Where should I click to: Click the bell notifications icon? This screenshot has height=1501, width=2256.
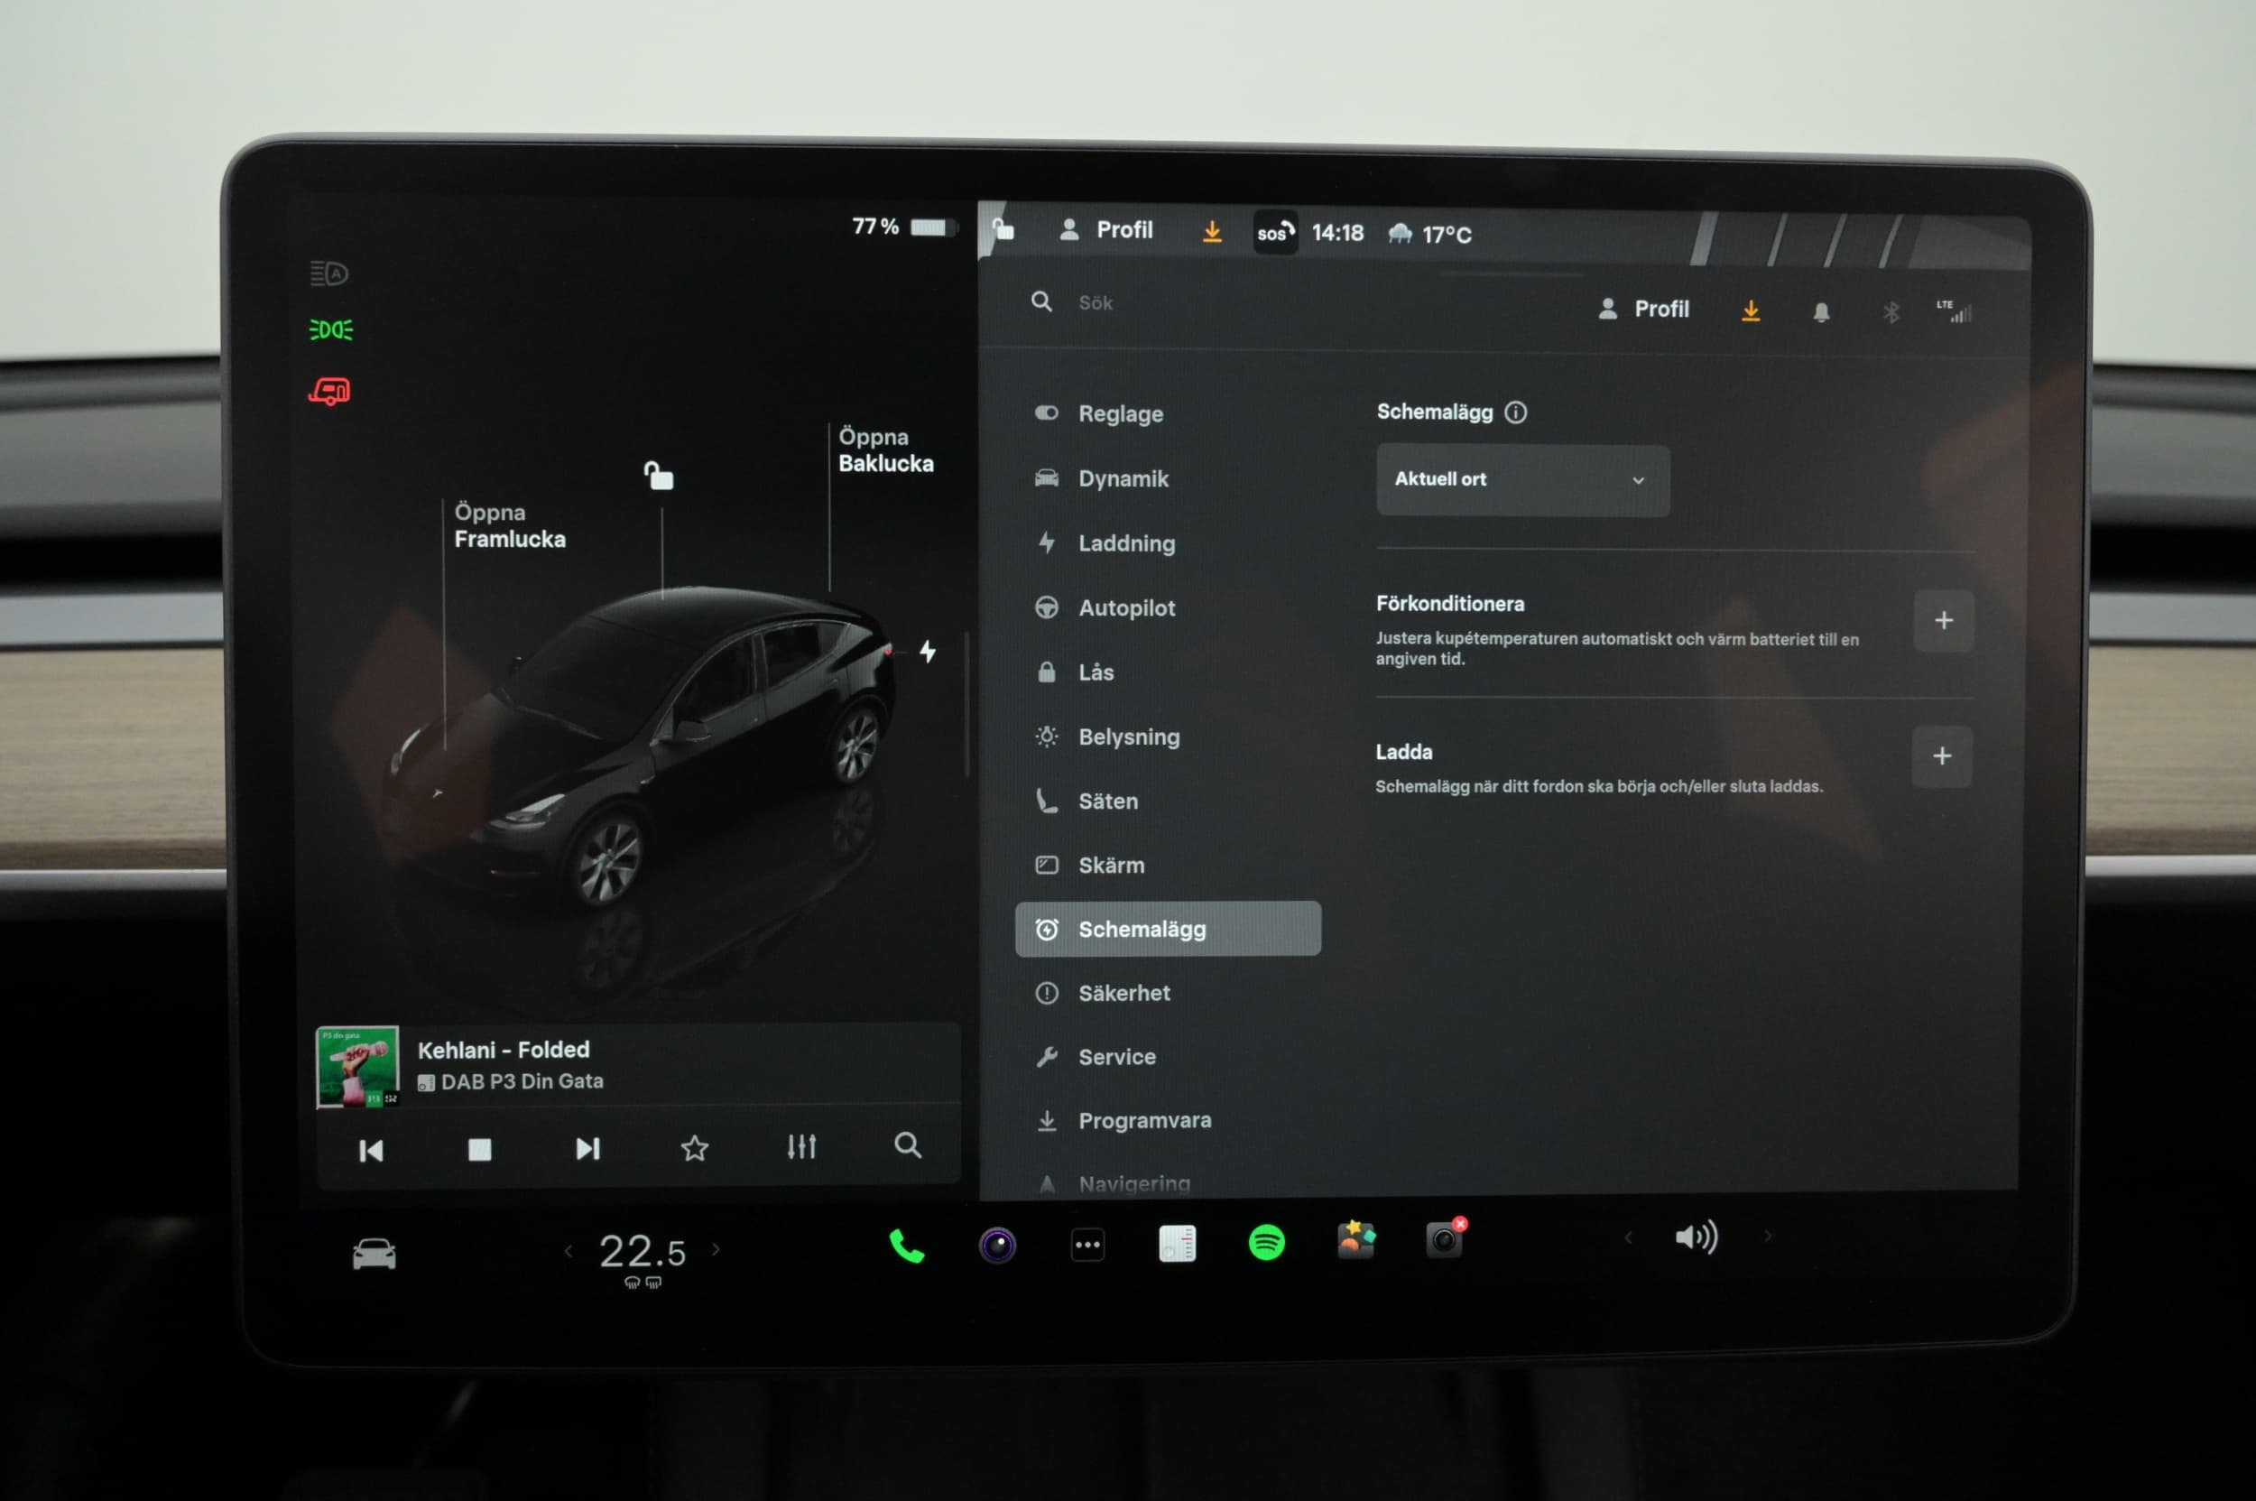coord(1820,312)
